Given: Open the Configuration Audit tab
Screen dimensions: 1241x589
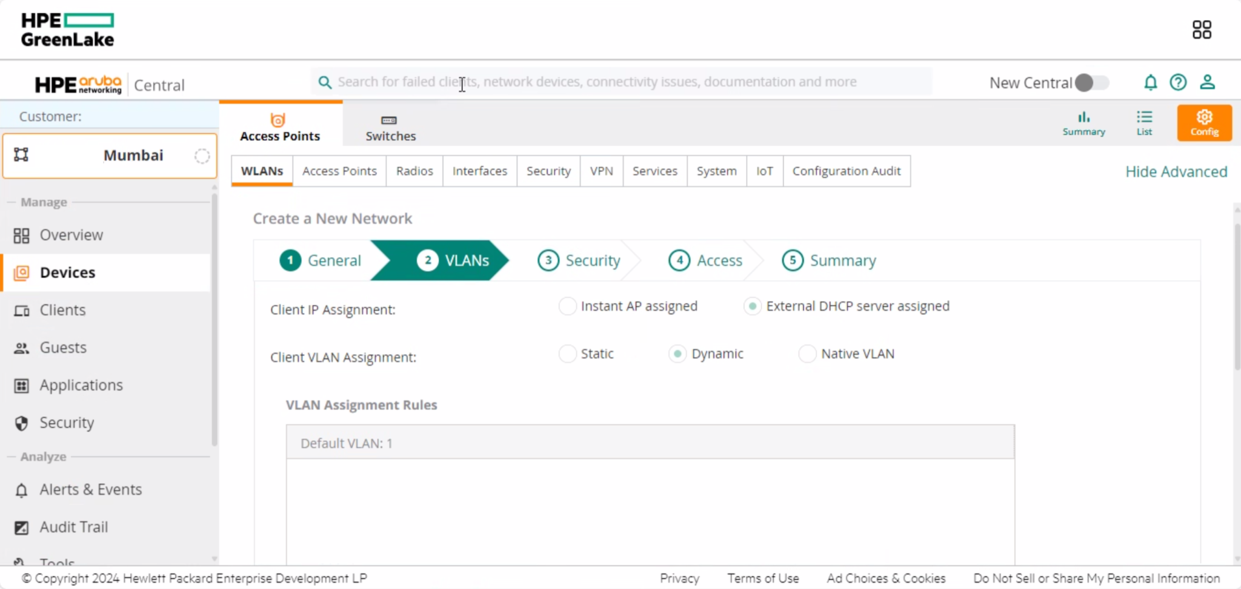Looking at the screenshot, I should [x=847, y=171].
